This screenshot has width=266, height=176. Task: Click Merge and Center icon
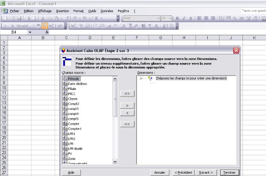pos(220,18)
